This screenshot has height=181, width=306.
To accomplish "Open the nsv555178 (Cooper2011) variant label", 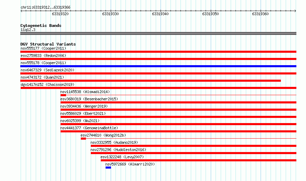I will click(43, 63).
